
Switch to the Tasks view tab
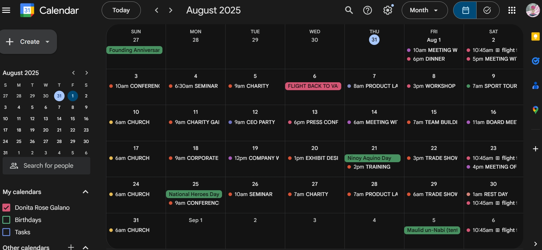(x=487, y=11)
